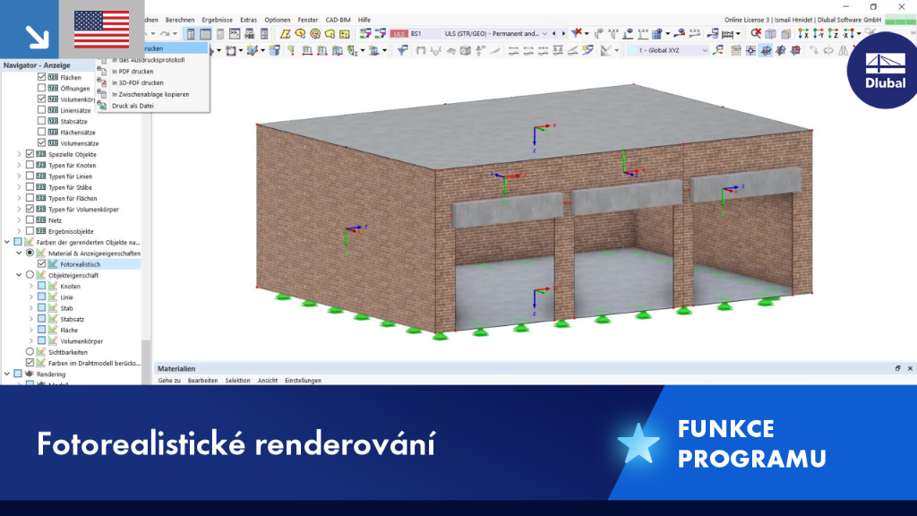
Task: Uncheck the Fotorealistisch checkbox
Action: pos(41,264)
